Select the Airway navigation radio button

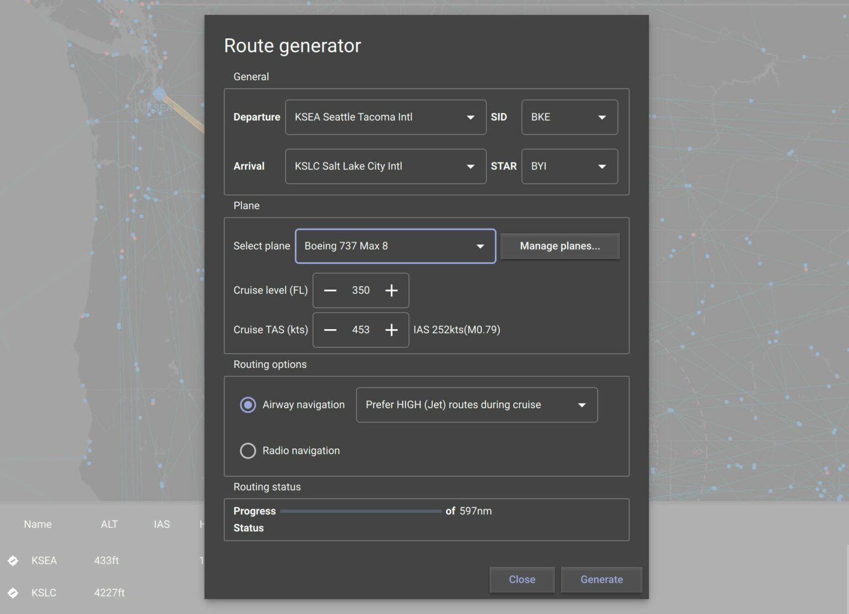click(248, 405)
